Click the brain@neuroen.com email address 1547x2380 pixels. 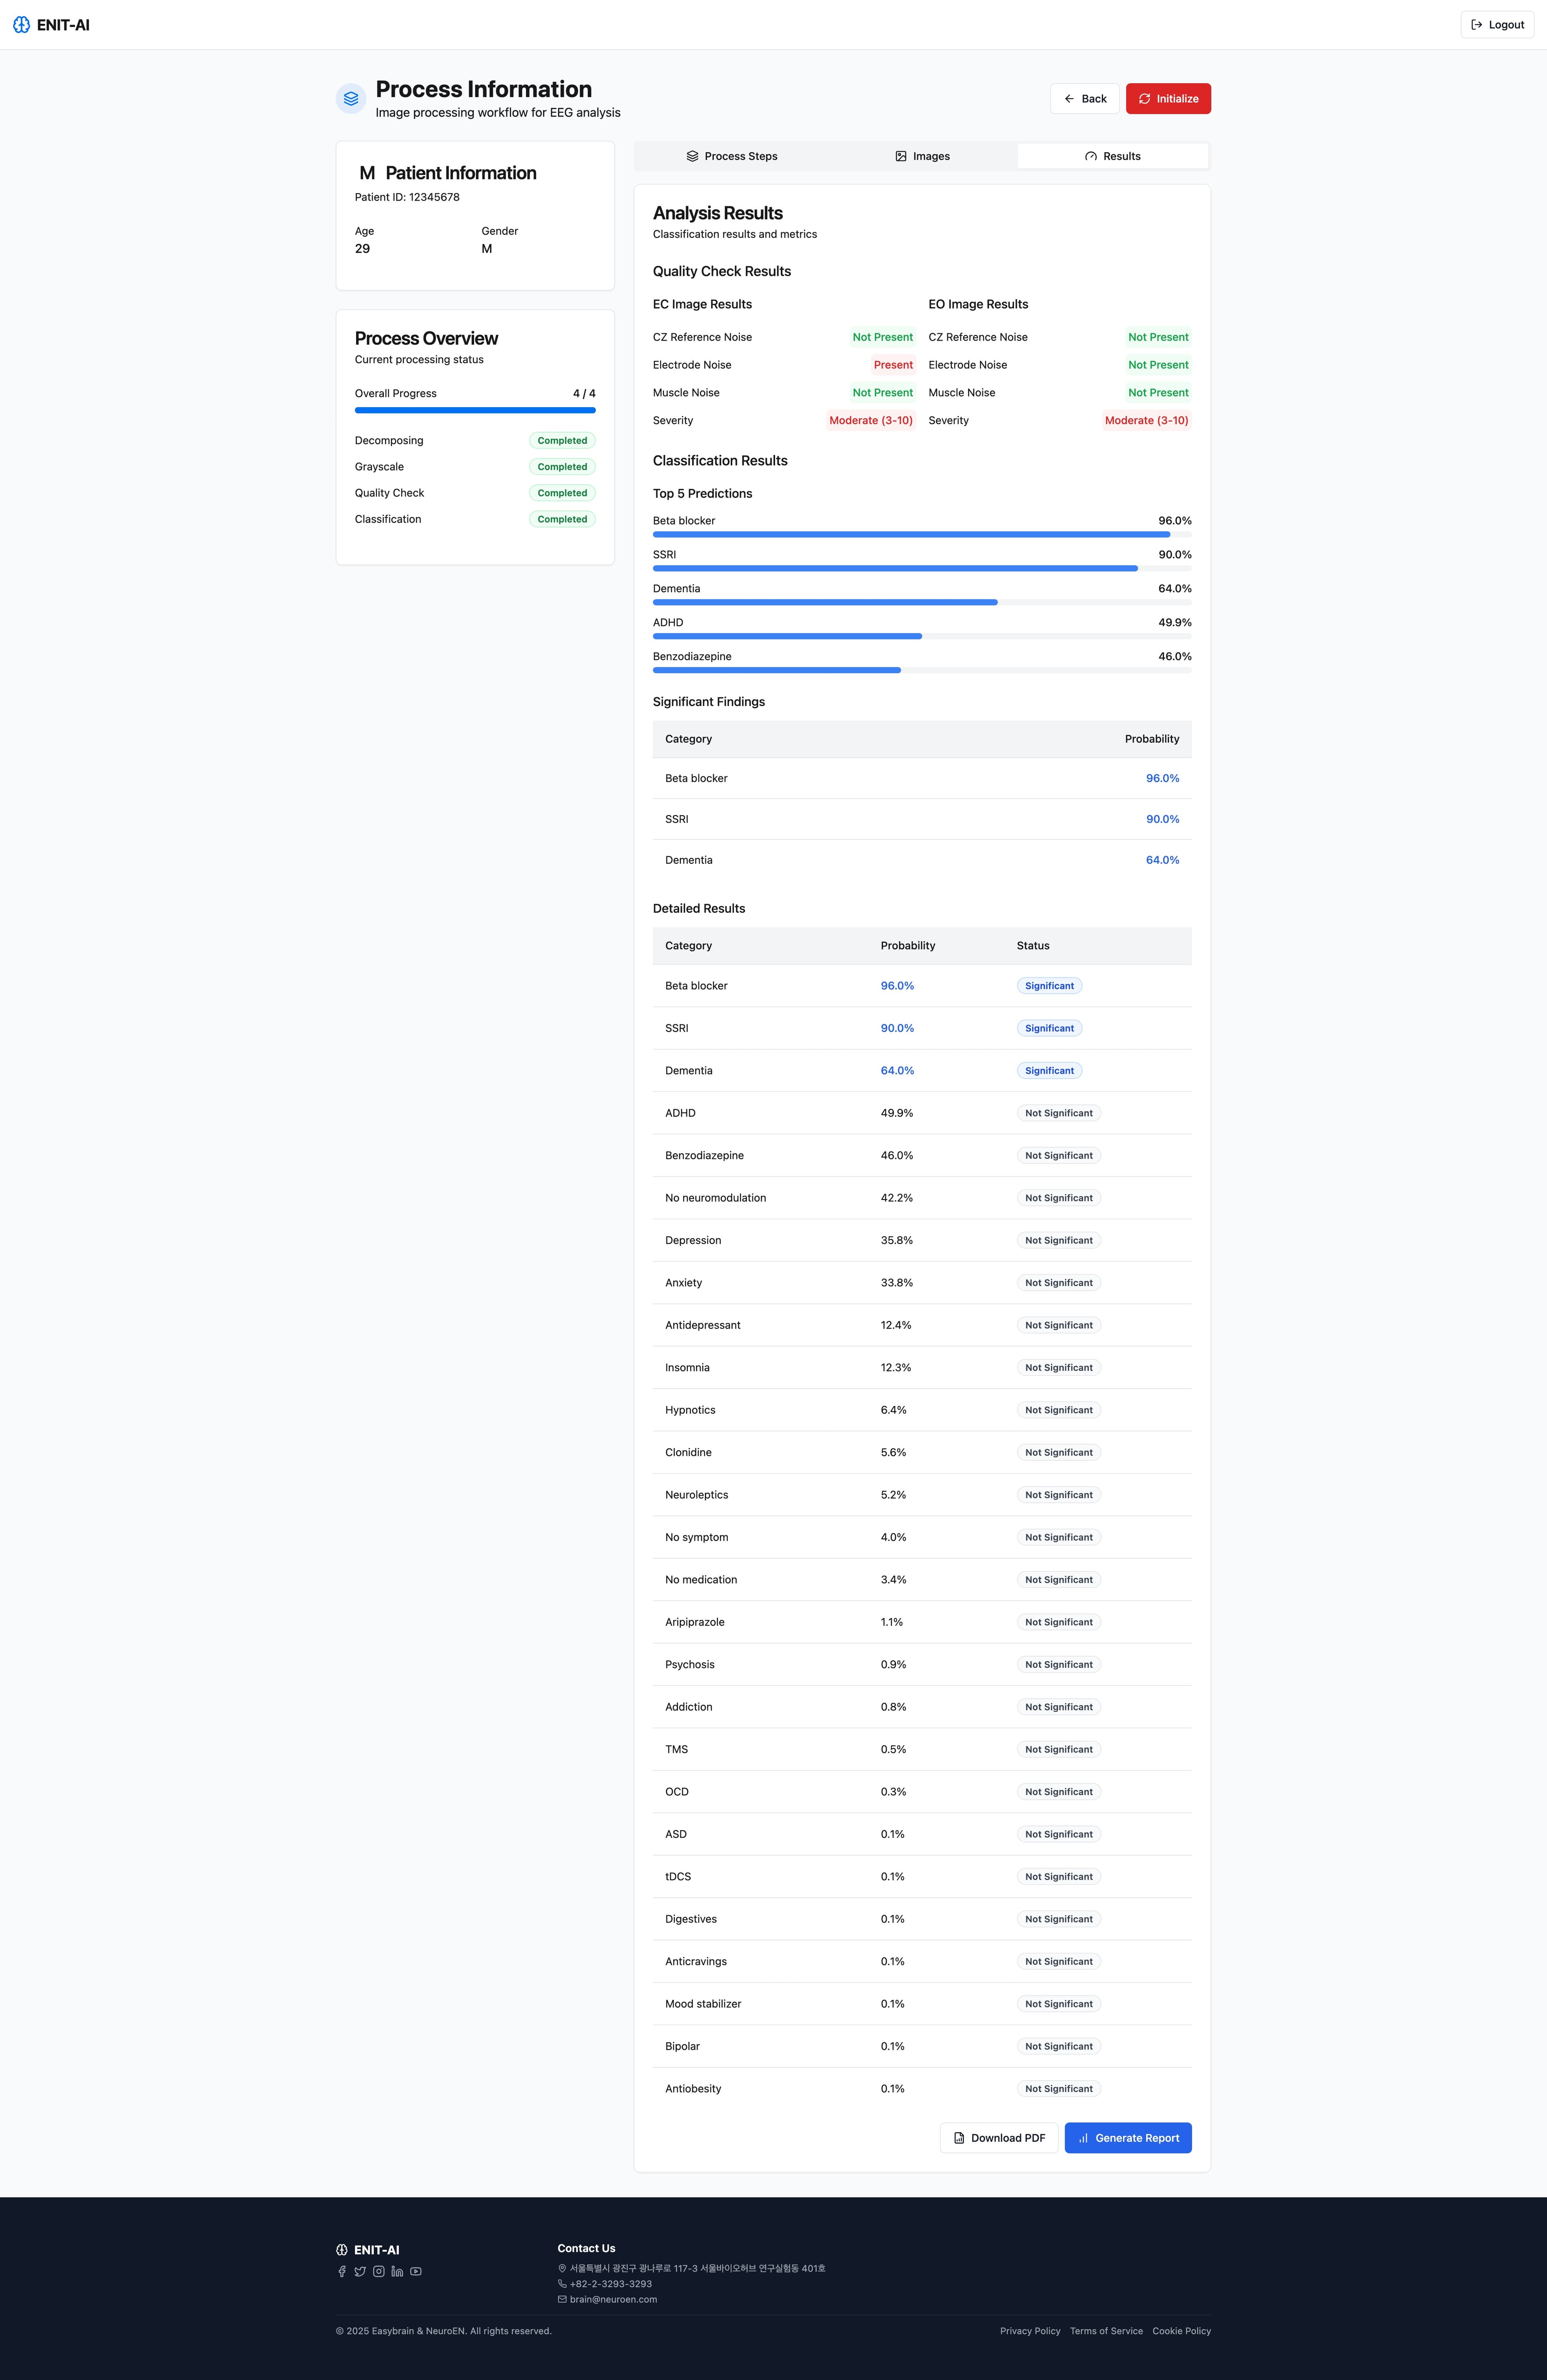(614, 2299)
